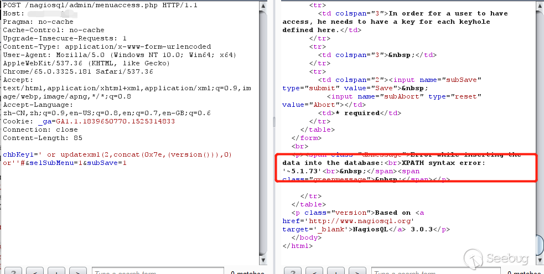Click the plus options button in response pane
The width and height of the screenshot is (544, 274).
[336, 271]
